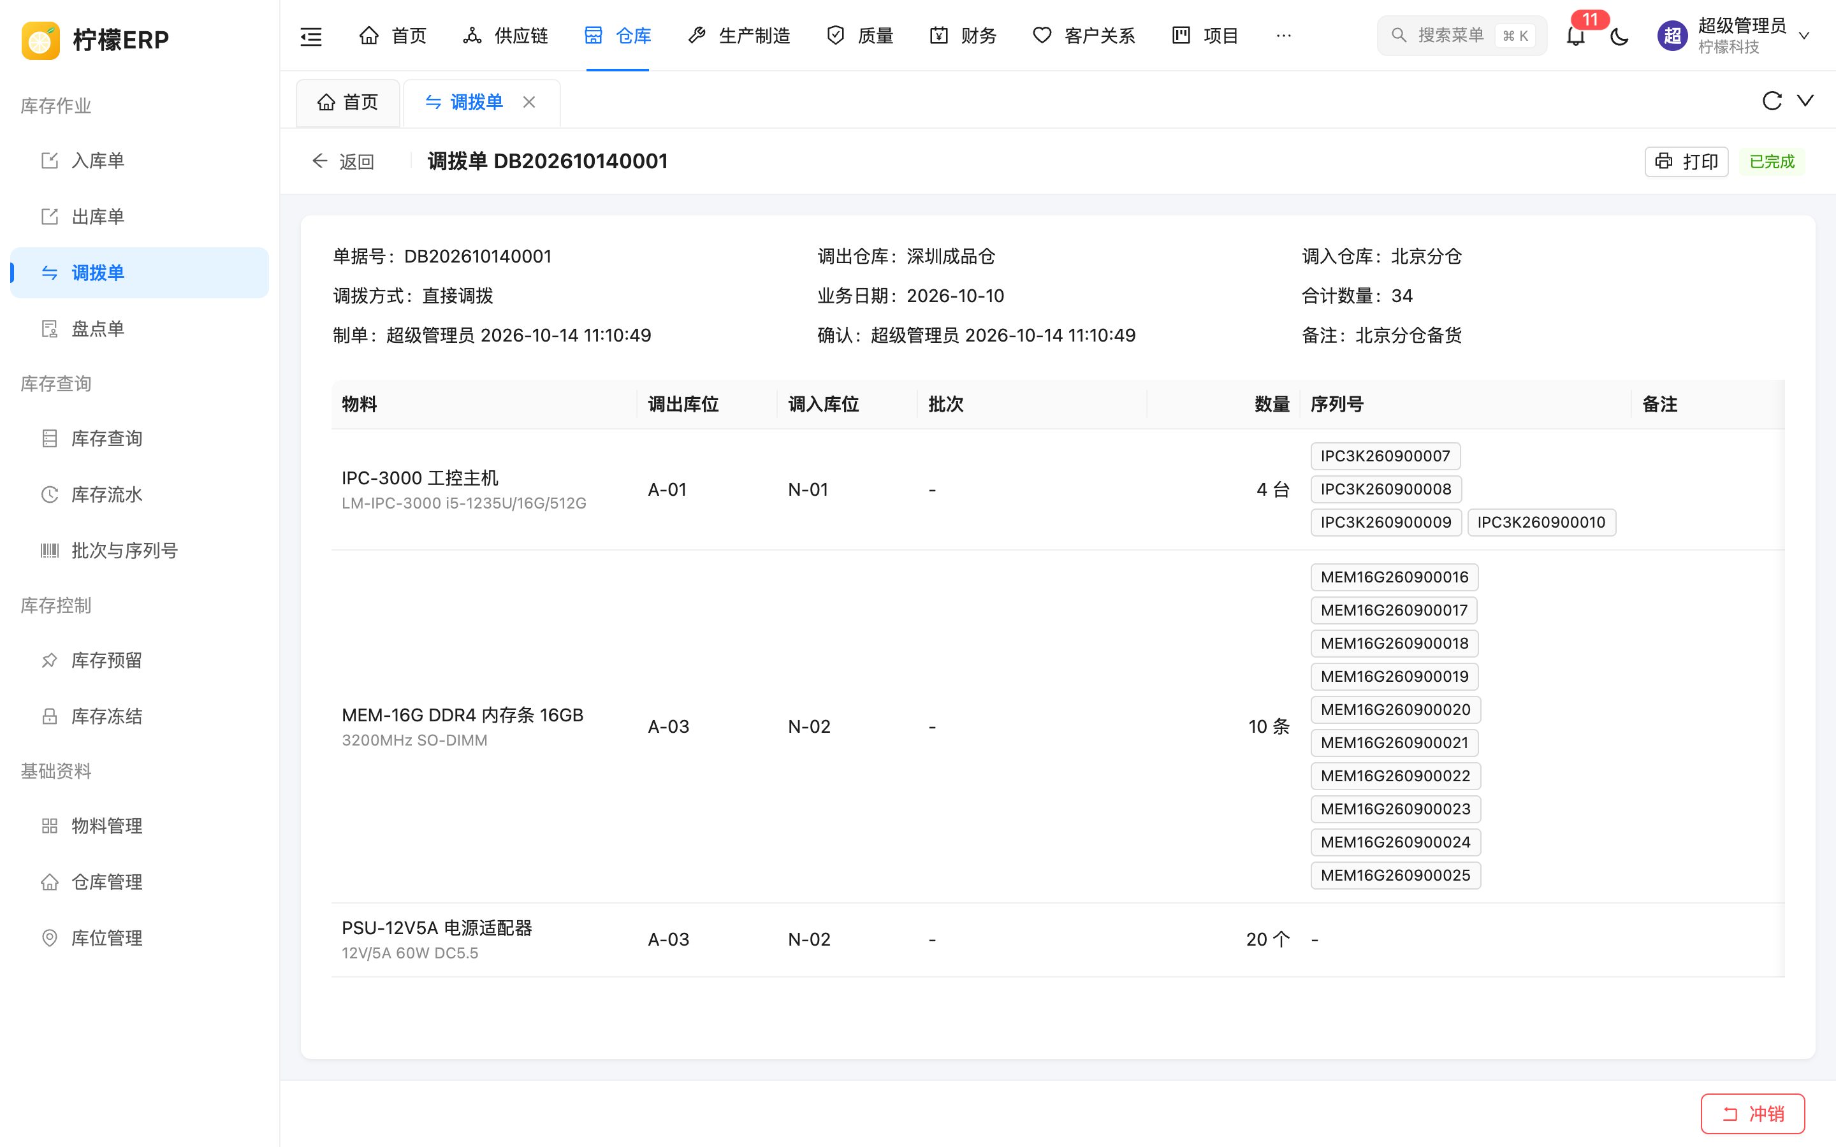1836x1147 pixels.
Task: Open 物料管理 in the sidebar
Action: (140, 826)
